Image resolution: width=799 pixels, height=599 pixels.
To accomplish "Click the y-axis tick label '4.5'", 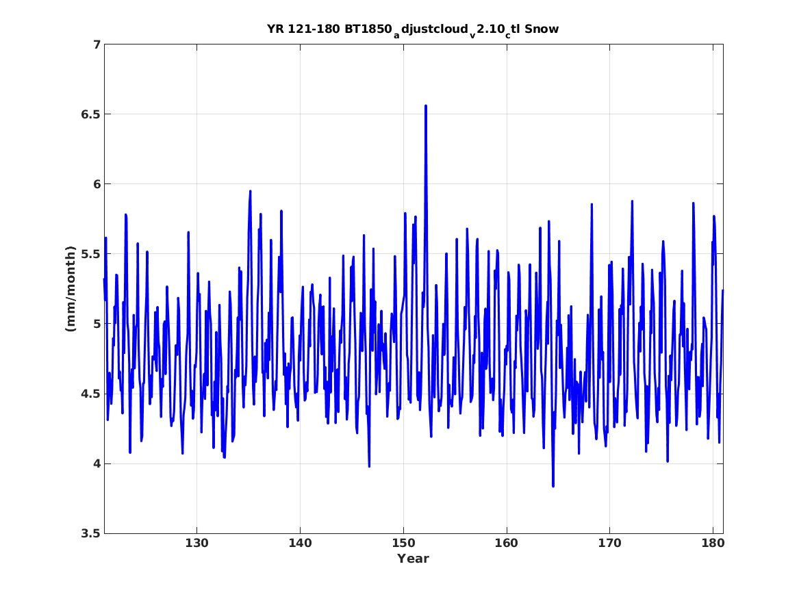I will pyautogui.click(x=90, y=394).
